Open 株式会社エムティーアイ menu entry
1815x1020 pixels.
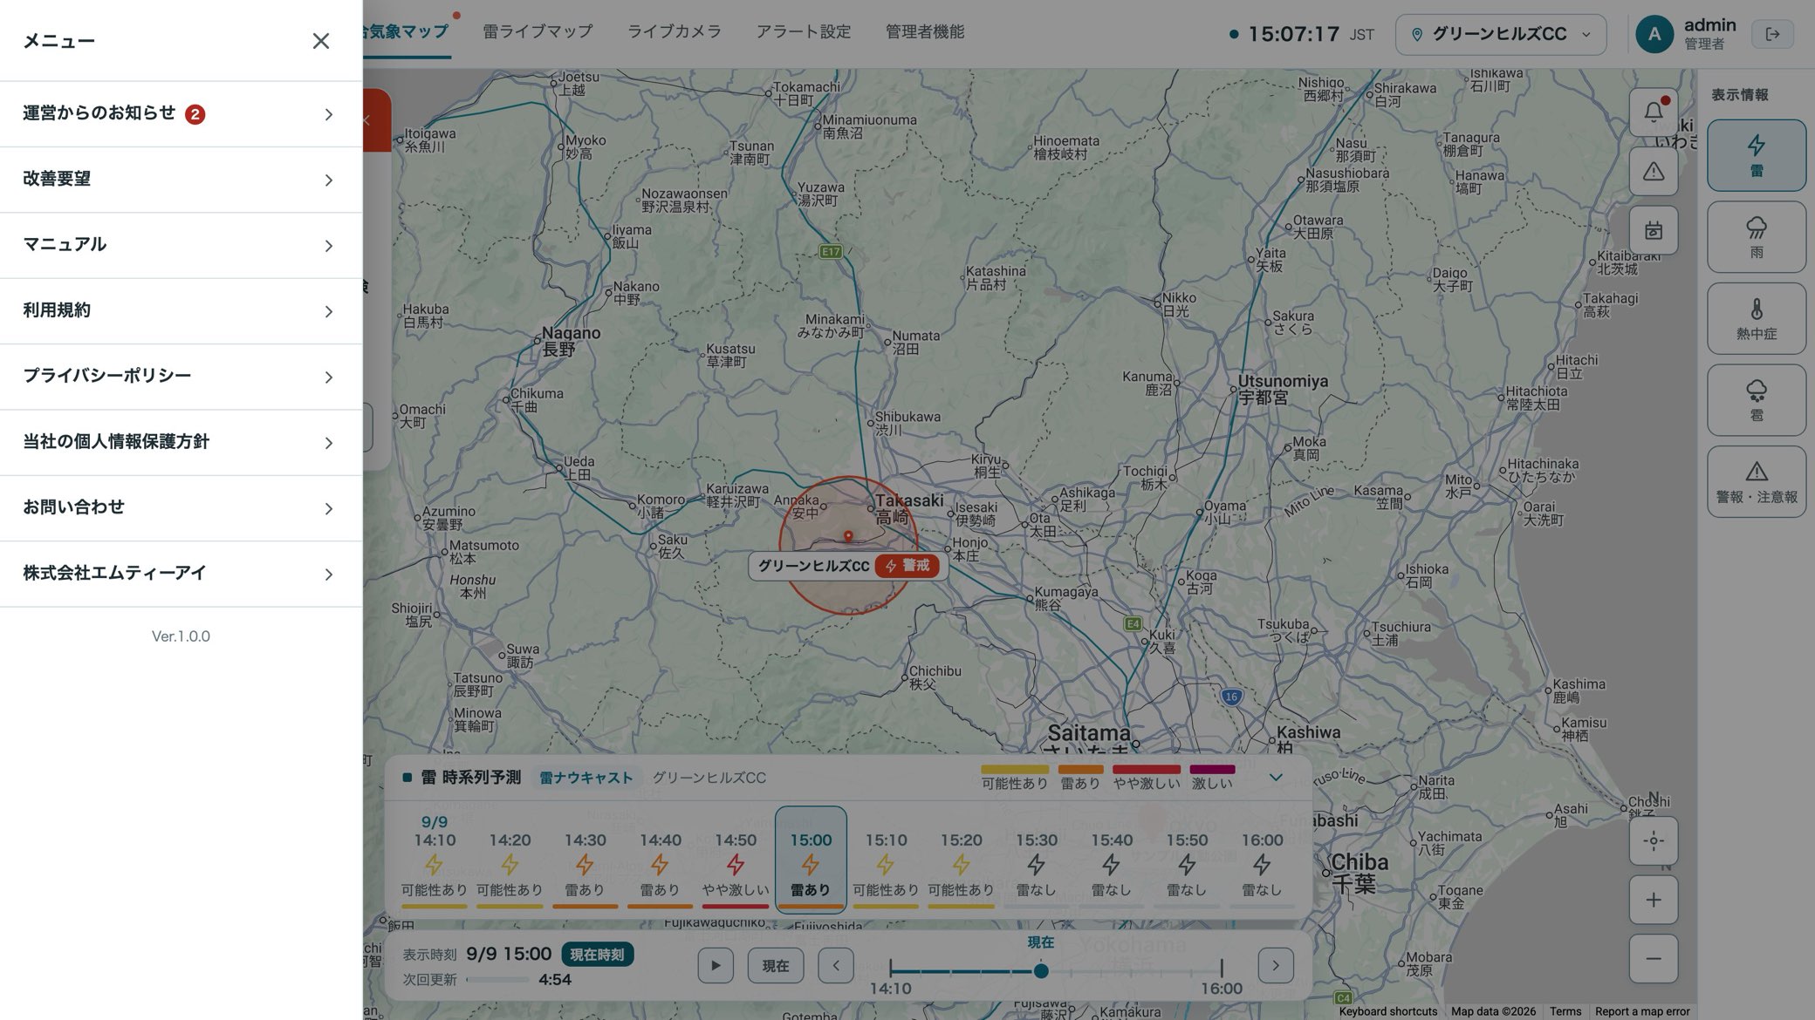[181, 574]
